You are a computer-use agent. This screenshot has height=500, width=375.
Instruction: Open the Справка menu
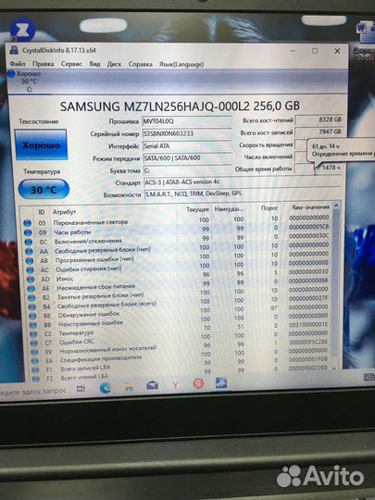coord(141,64)
